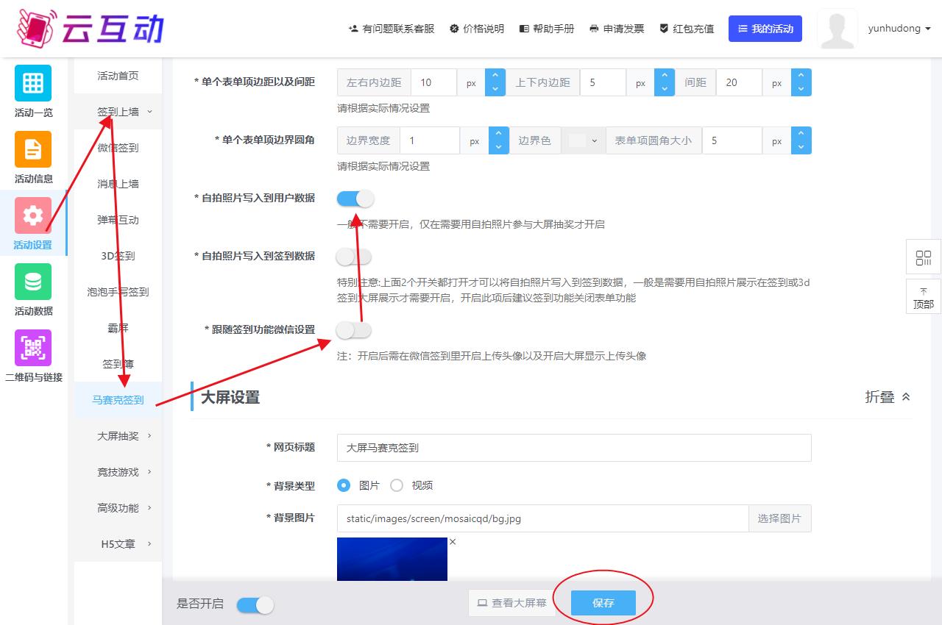Open 泡泡手写签到 menu item

tap(118, 292)
